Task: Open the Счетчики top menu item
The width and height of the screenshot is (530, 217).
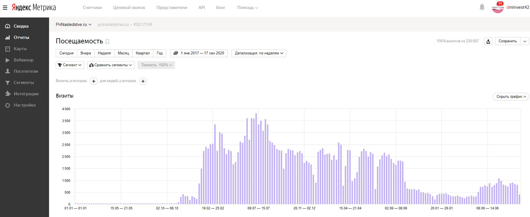Action: [92, 8]
